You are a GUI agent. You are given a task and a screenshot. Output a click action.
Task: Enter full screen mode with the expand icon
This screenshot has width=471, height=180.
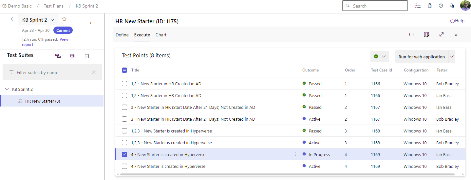pos(442,35)
